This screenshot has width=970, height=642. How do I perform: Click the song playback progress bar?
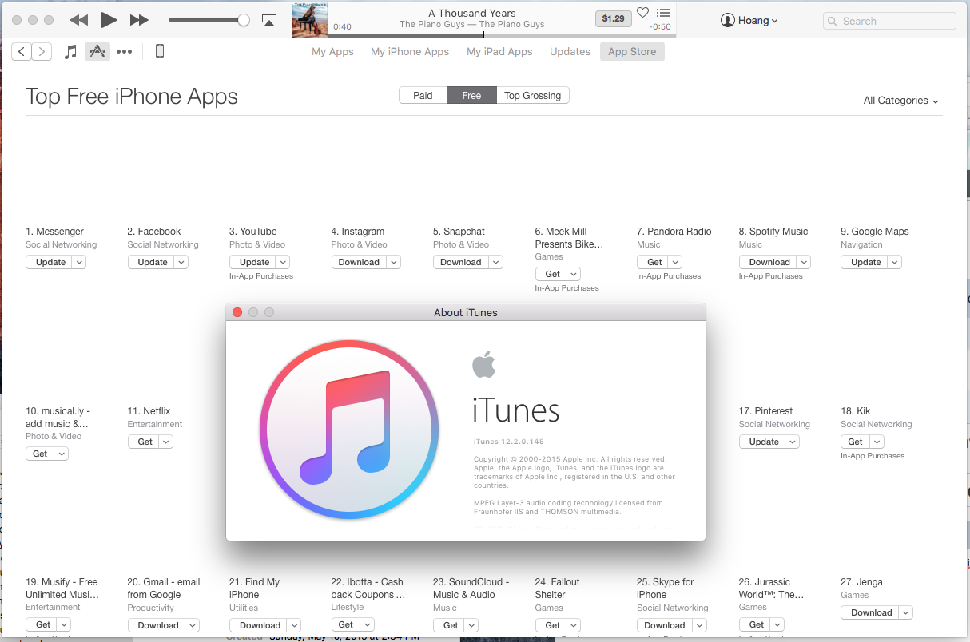[501, 35]
